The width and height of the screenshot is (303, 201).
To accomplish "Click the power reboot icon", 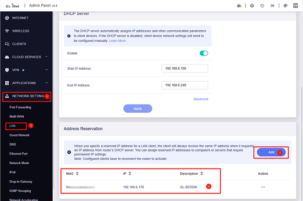I will [x=262, y=6].
